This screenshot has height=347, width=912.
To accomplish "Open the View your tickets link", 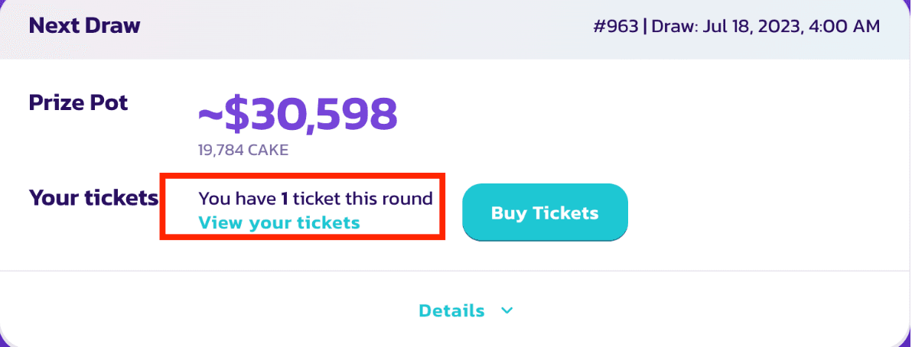I will (278, 222).
